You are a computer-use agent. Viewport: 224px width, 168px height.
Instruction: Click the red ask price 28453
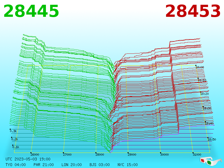point(193,11)
